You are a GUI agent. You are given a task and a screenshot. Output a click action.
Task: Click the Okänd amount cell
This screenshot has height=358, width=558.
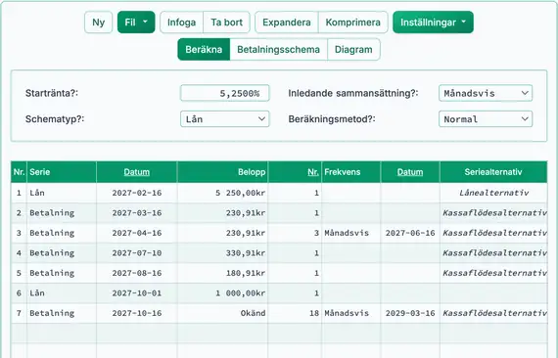223,313
